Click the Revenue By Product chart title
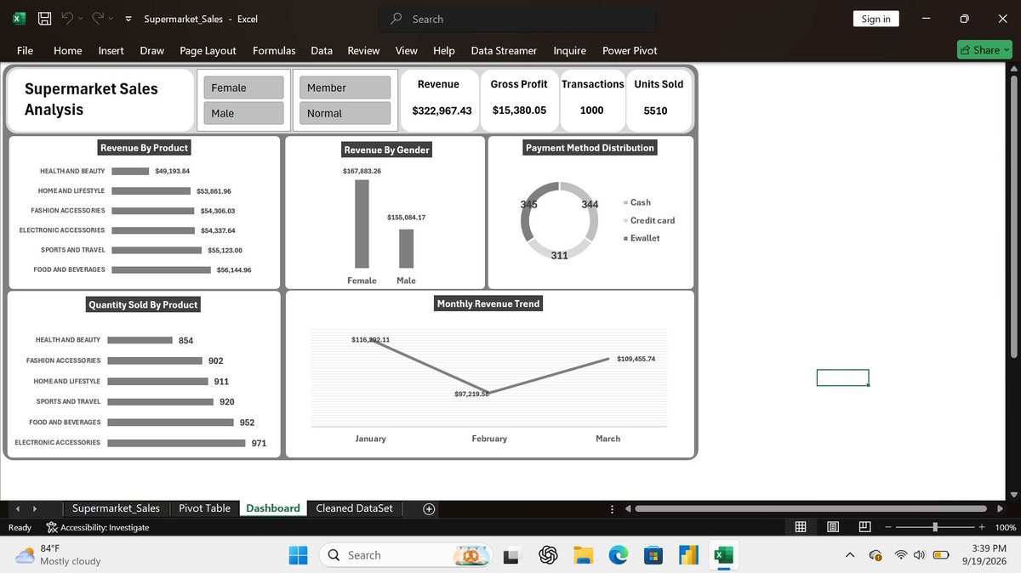Image resolution: width=1021 pixels, height=573 pixels. [x=145, y=148]
